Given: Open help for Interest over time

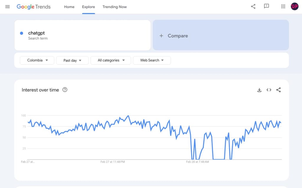Looking at the screenshot, I should pos(65,90).
